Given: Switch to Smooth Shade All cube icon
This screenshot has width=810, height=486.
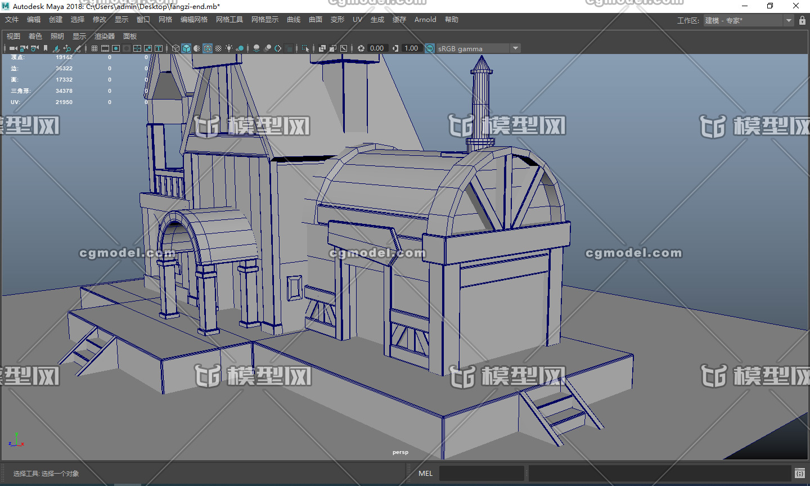Looking at the screenshot, I should click(x=186, y=48).
